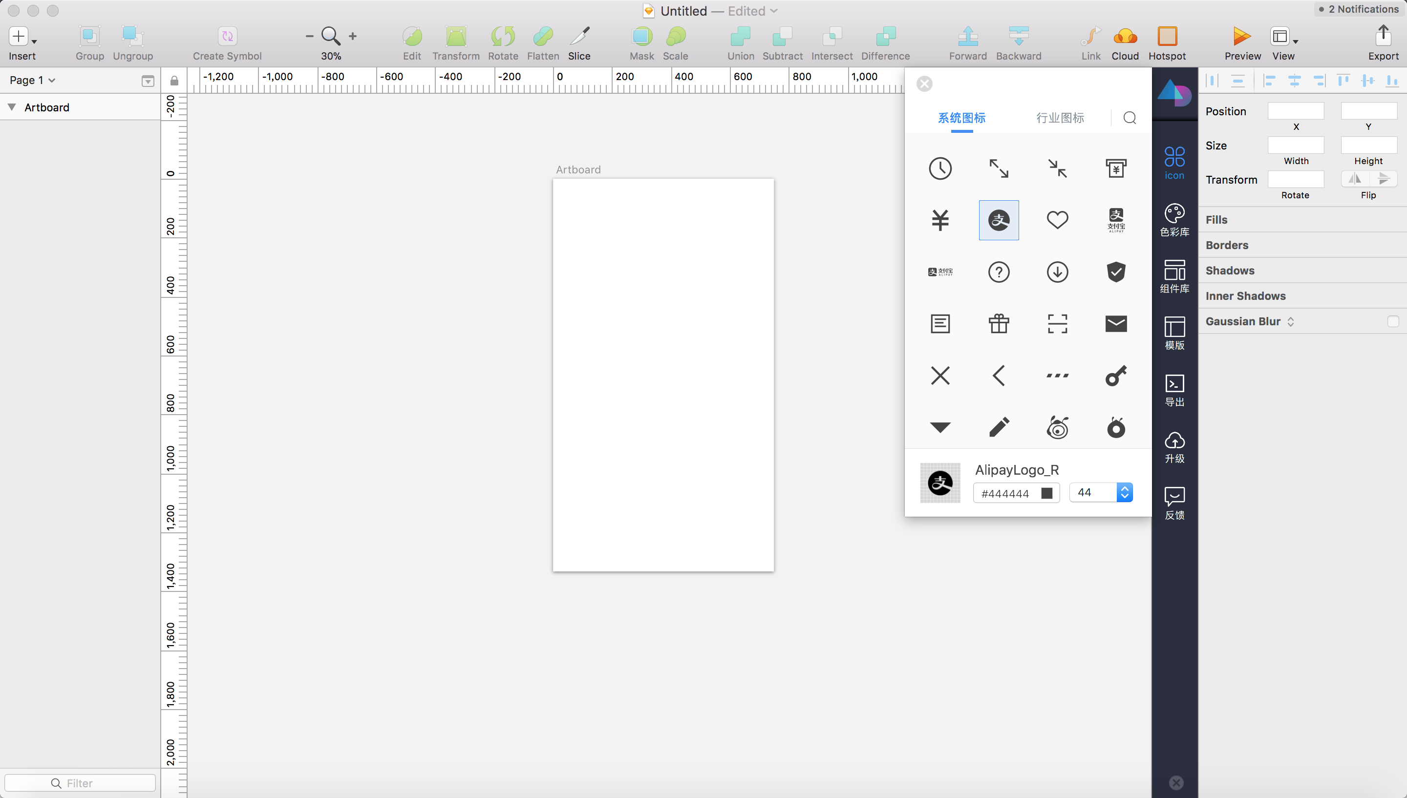
Task: Switch to the 系统图标 tab
Action: tap(961, 118)
